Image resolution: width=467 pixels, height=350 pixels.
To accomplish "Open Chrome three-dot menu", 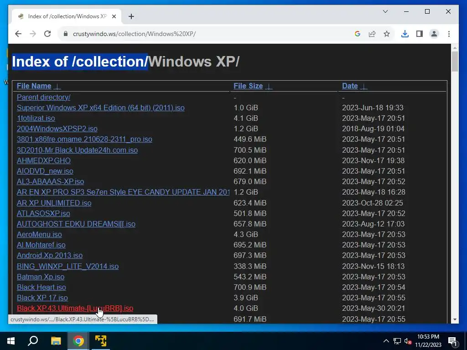I will click(449, 34).
